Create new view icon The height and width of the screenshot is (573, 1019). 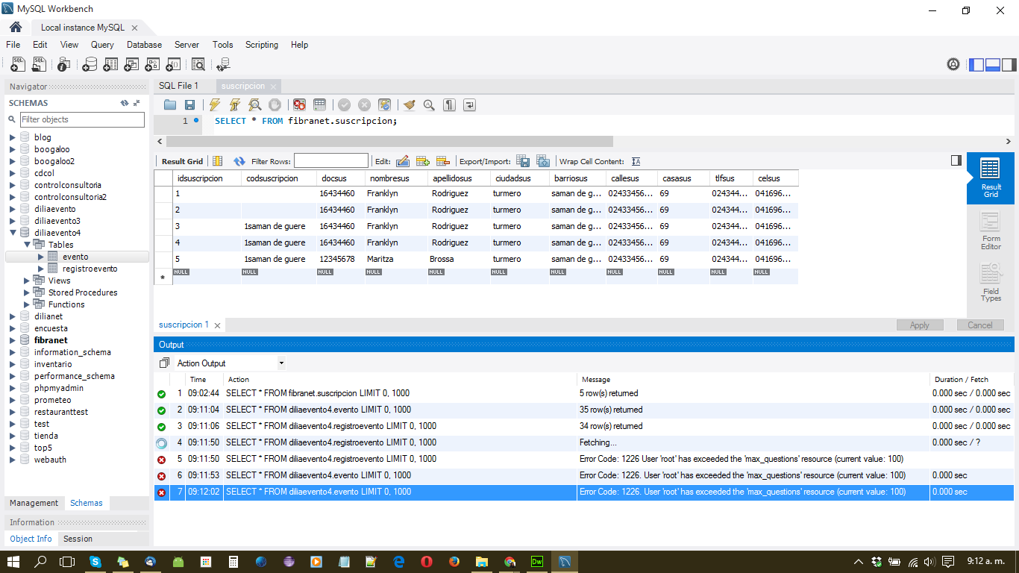pos(131,65)
